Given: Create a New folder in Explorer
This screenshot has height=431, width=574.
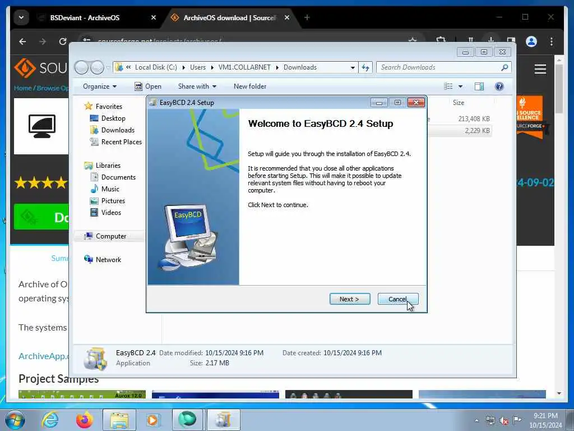Looking at the screenshot, I should point(250,86).
